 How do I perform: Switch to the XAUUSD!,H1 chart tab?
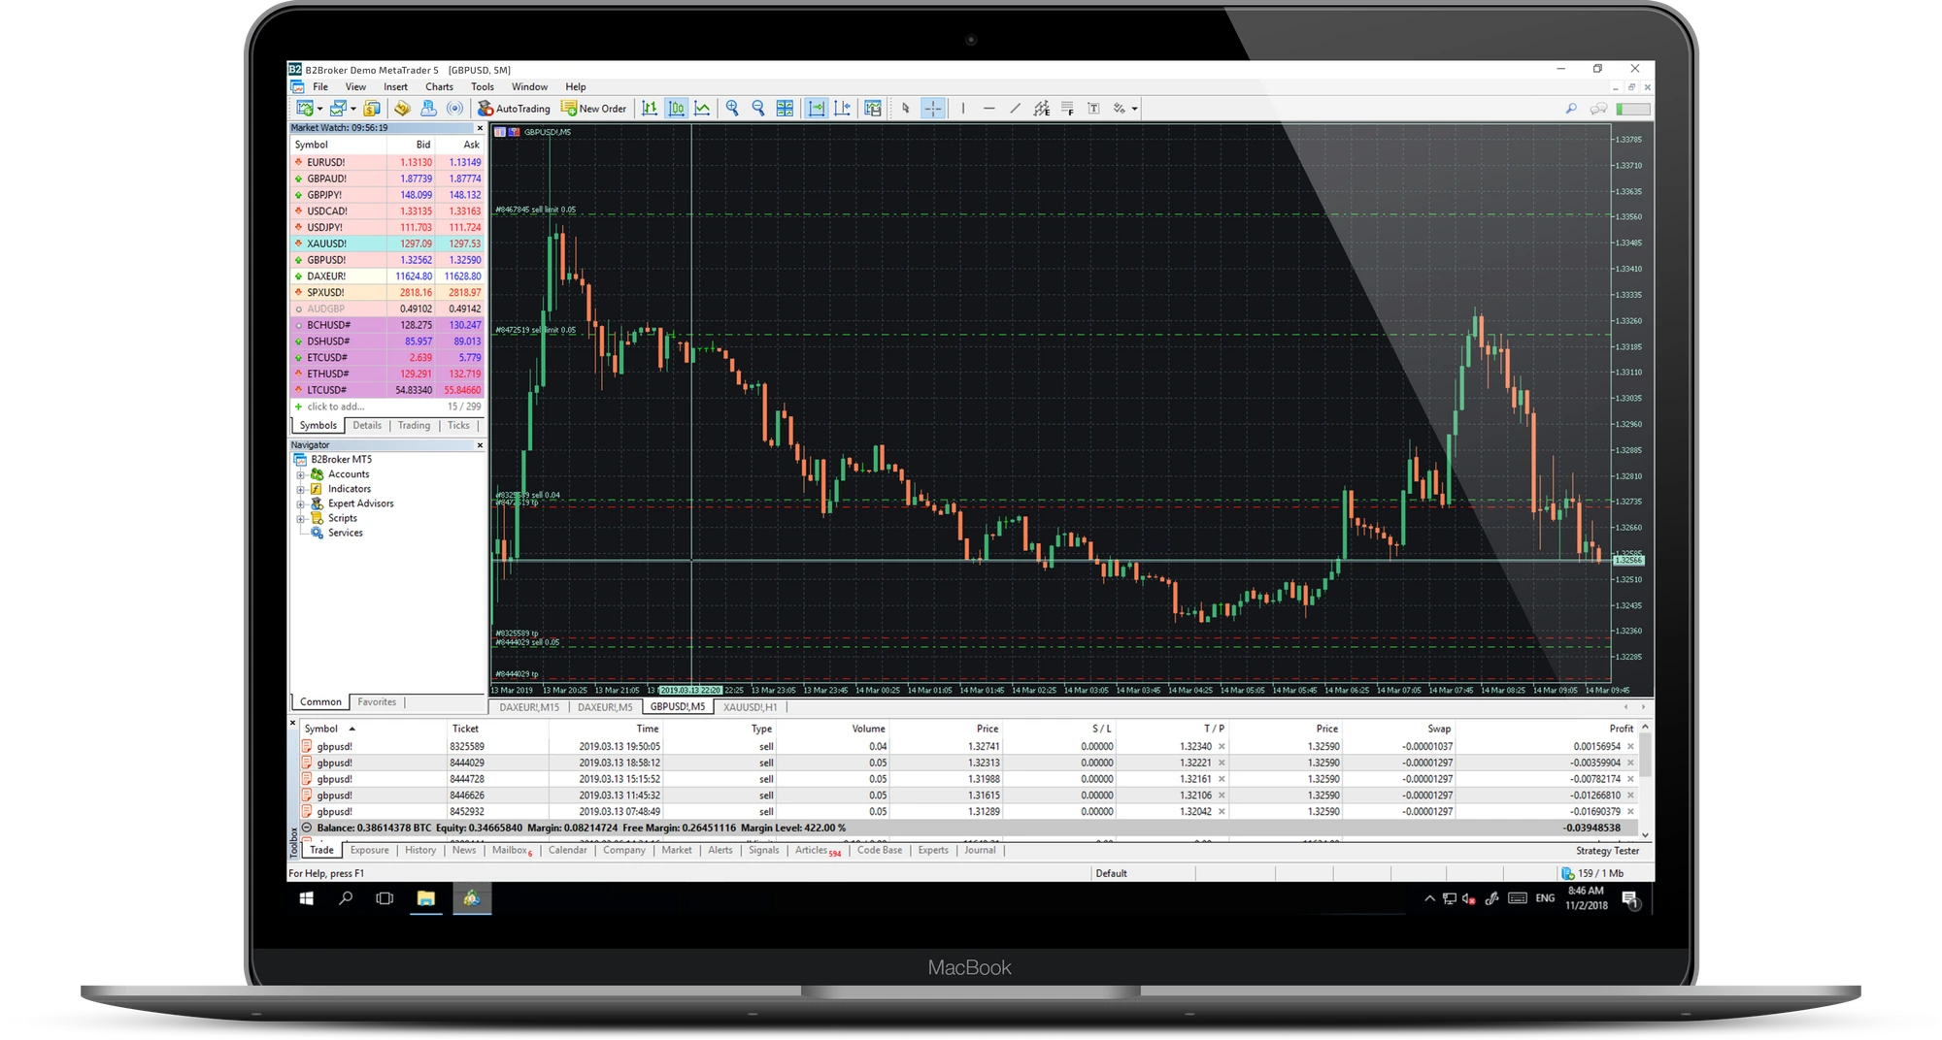[x=750, y=706]
